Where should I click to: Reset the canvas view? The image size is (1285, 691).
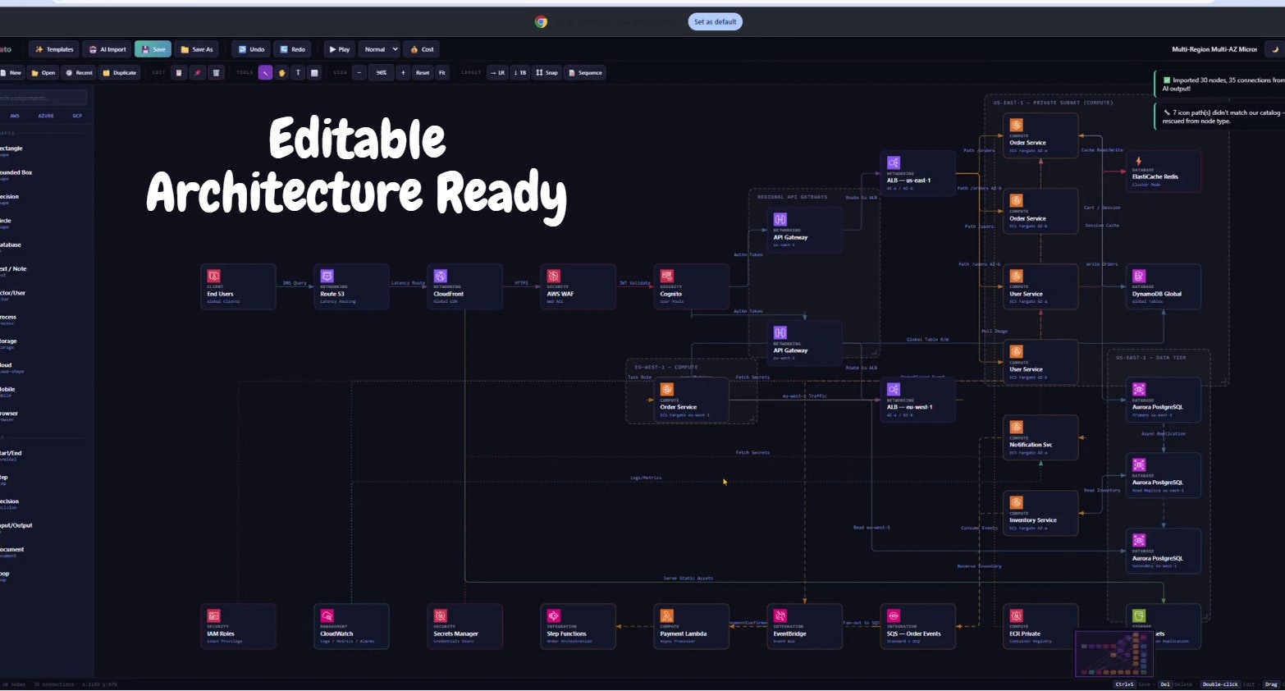[x=423, y=73]
